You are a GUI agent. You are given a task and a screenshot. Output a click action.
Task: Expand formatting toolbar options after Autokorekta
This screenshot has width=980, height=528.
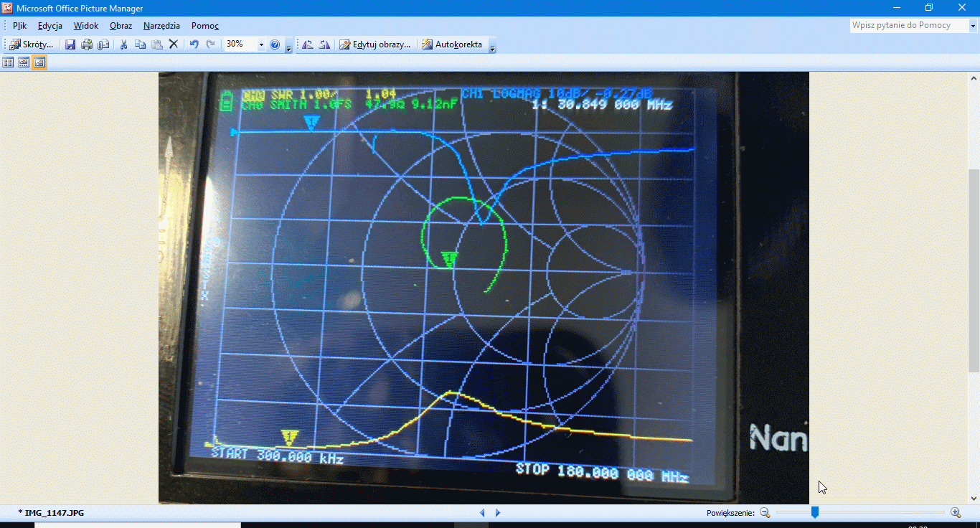point(492,47)
